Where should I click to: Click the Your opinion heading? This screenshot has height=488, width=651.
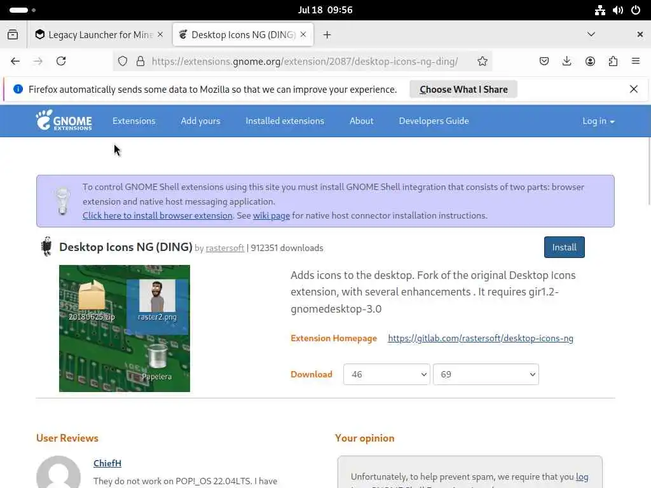(x=364, y=438)
